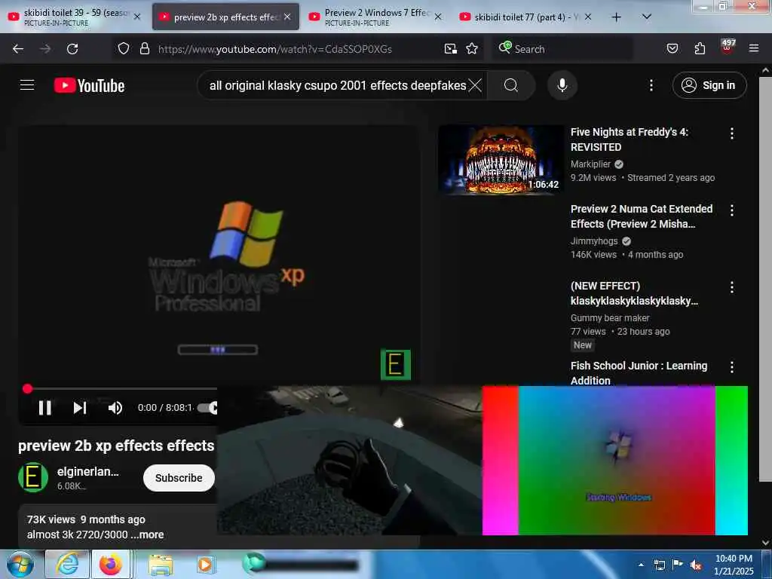Screen dimensions: 772x579
Task: Click the muted speaker tray icon
Action: (695, 565)
